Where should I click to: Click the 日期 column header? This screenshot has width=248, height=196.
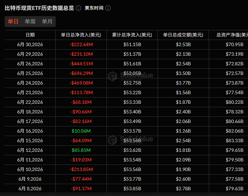(x=30, y=35)
